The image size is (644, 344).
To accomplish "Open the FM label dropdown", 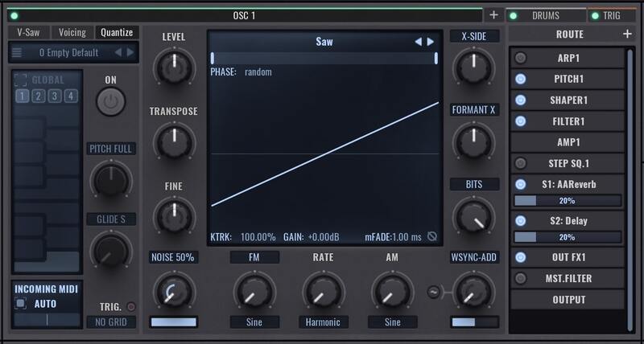I will [254, 257].
